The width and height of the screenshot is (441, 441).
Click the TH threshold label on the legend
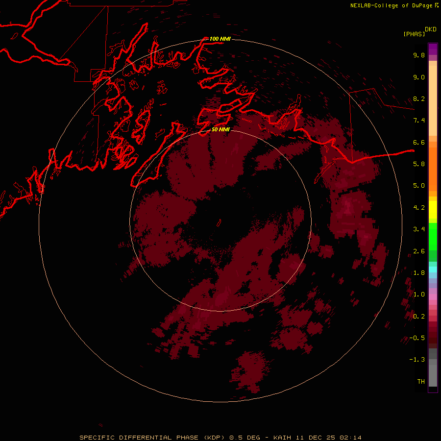421,382
